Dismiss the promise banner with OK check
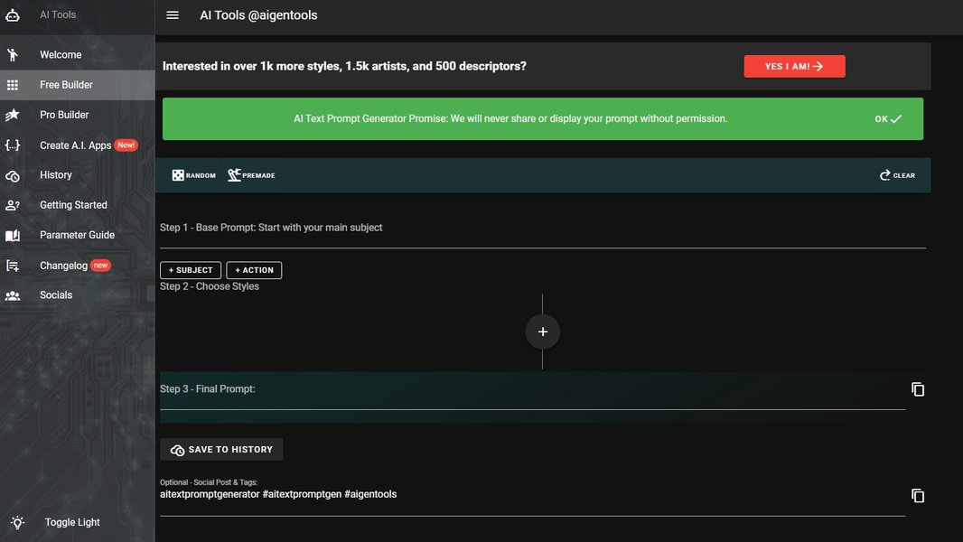 (x=888, y=119)
